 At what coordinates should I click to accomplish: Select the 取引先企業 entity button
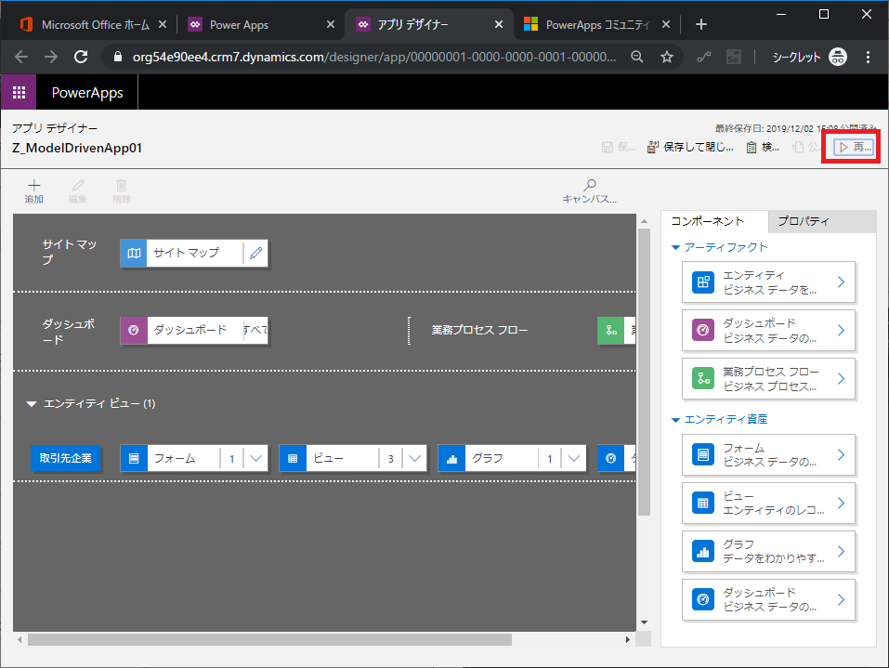65,458
